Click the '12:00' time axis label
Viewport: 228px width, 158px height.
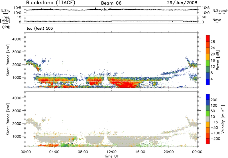[111, 152]
